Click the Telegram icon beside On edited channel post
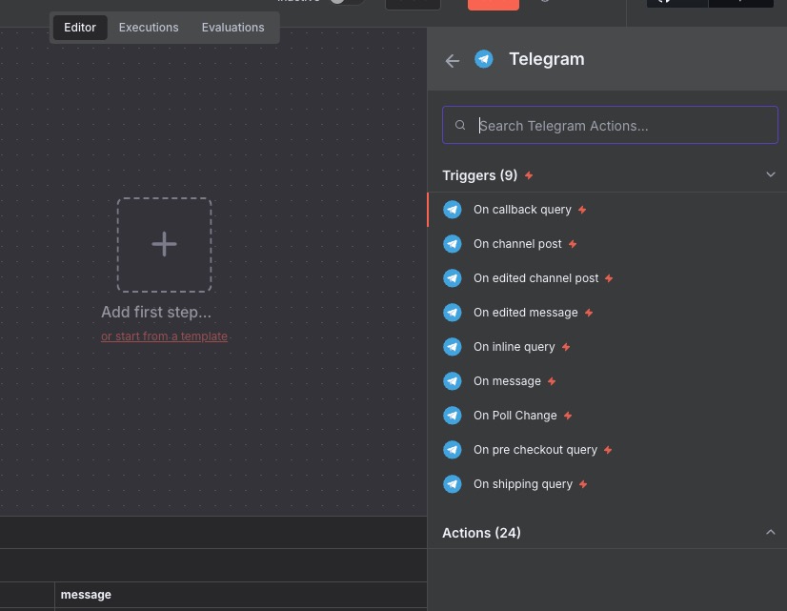Viewport: 787px width, 611px height. 453,278
